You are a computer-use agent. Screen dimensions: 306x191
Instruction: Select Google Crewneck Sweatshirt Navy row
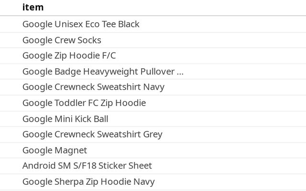pyautogui.click(x=93, y=87)
